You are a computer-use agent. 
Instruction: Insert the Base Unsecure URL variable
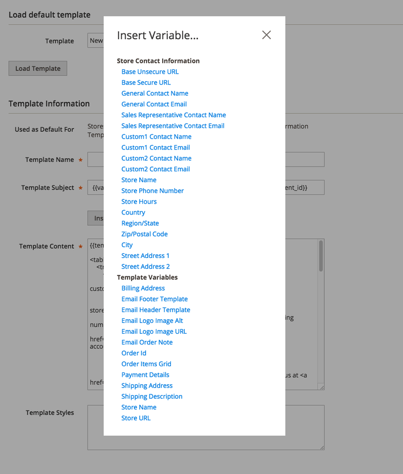click(149, 71)
